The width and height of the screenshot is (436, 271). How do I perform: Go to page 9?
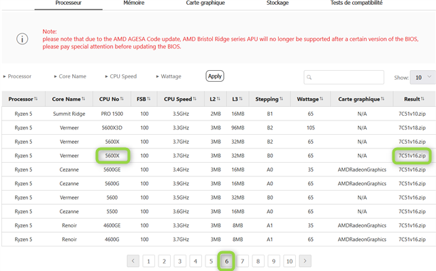(x=273, y=261)
